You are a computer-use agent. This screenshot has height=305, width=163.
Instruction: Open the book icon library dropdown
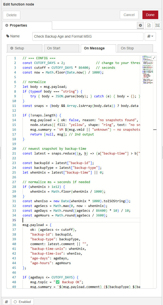(x=150, y=36)
